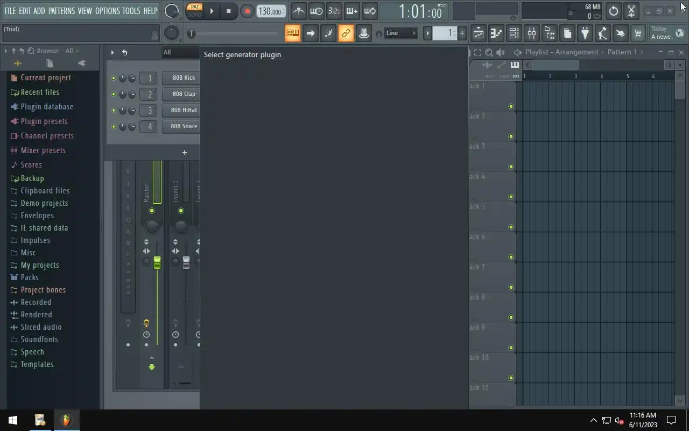Click the channel rack menu arrow
Screen dimensions: 689x431
113,52
